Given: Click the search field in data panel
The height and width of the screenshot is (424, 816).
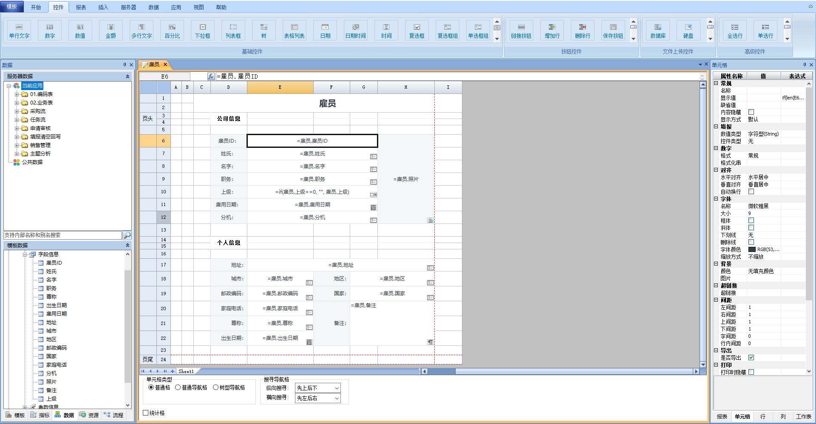Looking at the screenshot, I should point(62,235).
